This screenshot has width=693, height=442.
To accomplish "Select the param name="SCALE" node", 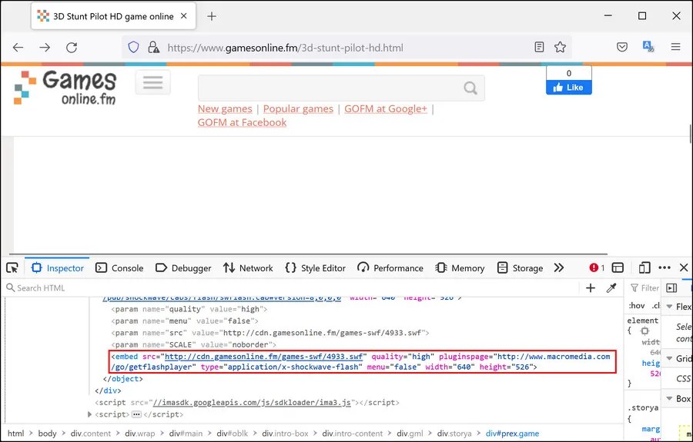I will click(193, 344).
